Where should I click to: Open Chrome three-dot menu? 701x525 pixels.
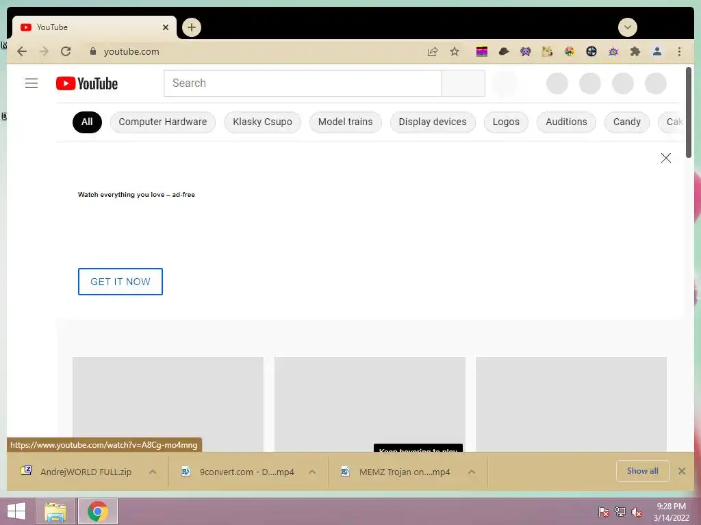point(679,52)
